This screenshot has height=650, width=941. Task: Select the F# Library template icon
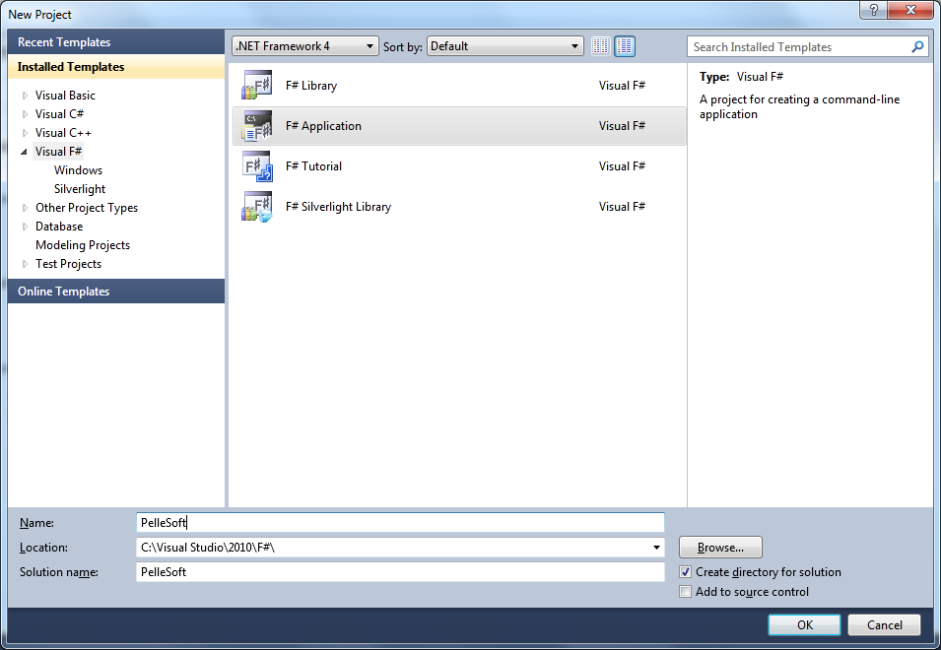point(257,85)
